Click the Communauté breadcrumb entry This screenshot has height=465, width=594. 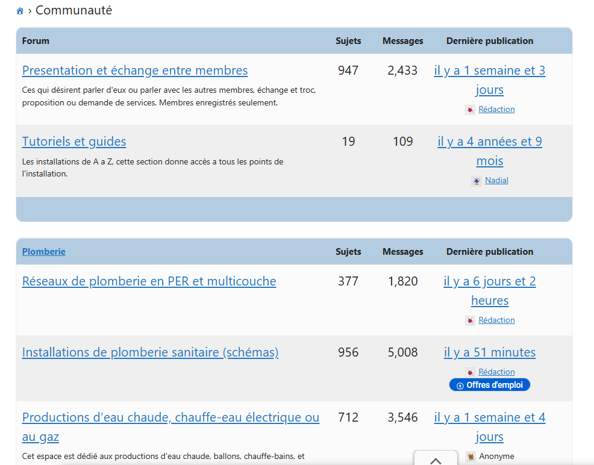coord(73,10)
